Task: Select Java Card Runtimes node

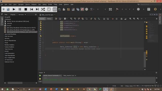Action: click(x=10, y=34)
